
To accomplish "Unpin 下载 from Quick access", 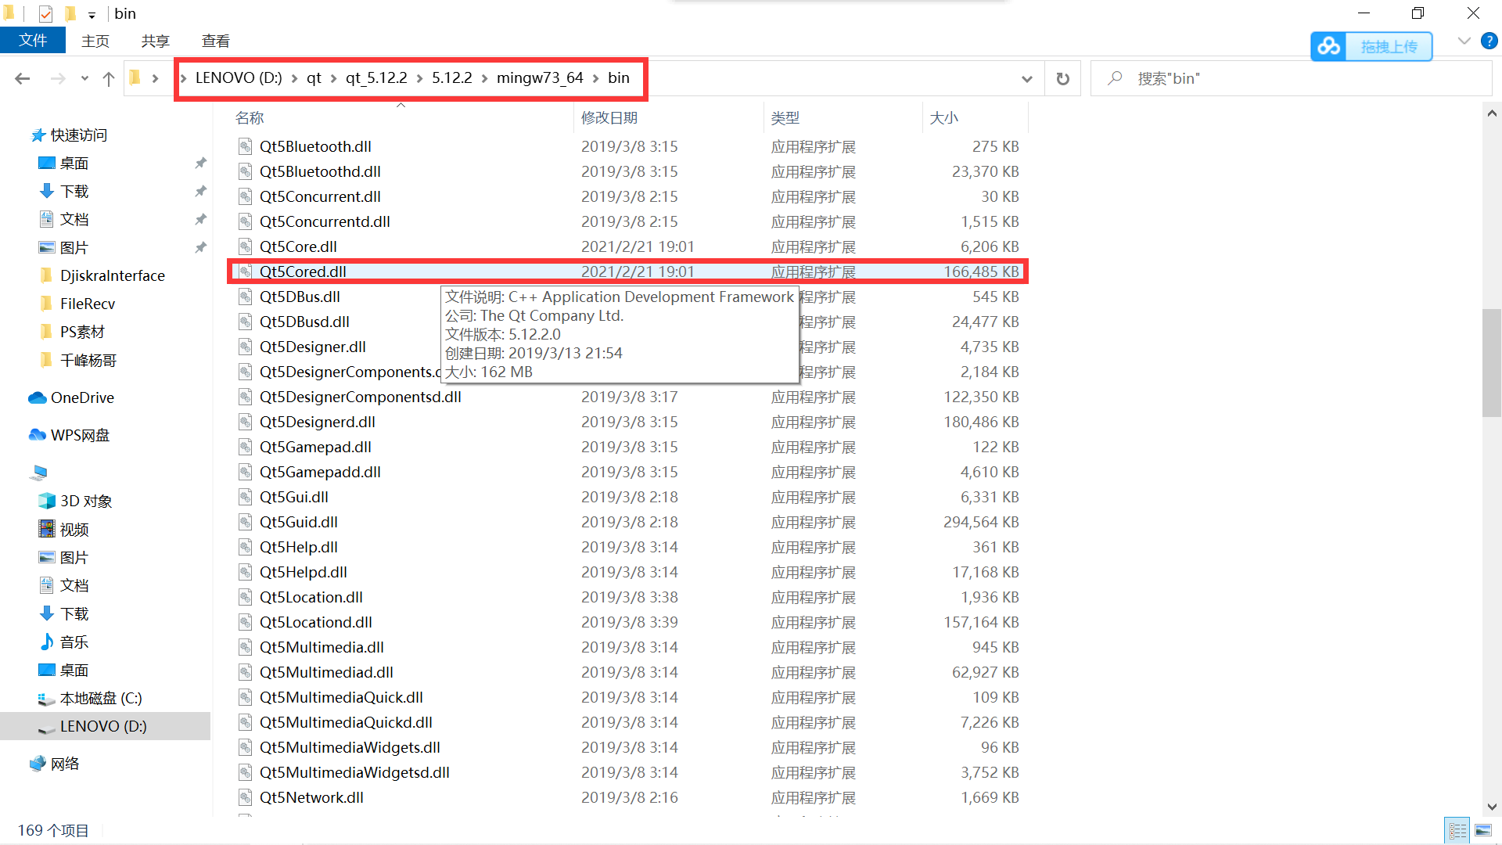I will point(201,191).
